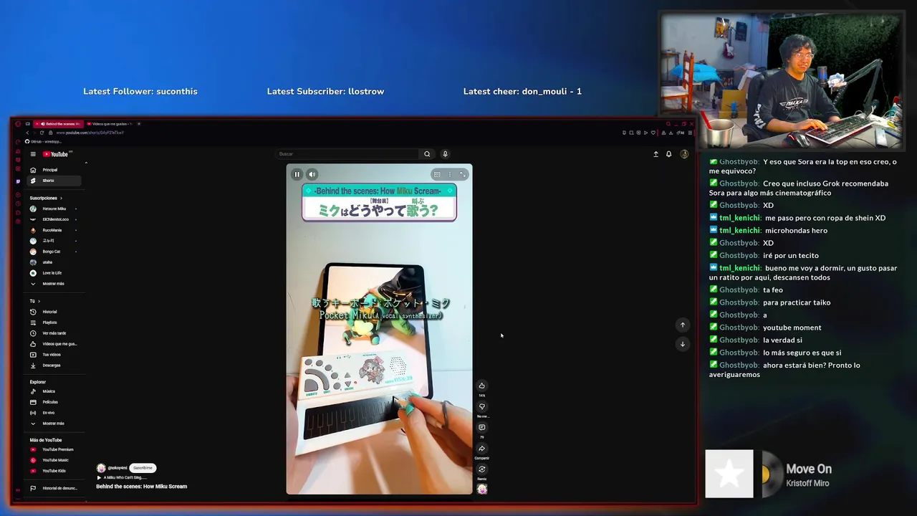Select Shorts in the sidebar
Screen dimensions: 917x516
tap(54, 181)
